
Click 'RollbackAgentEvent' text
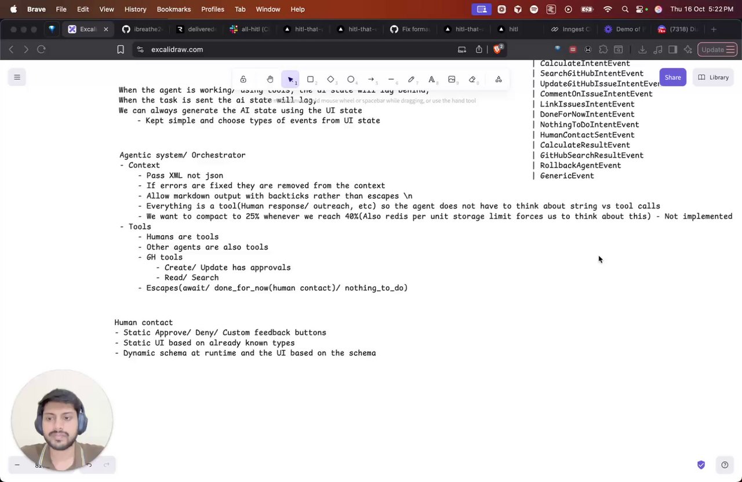[x=580, y=165]
